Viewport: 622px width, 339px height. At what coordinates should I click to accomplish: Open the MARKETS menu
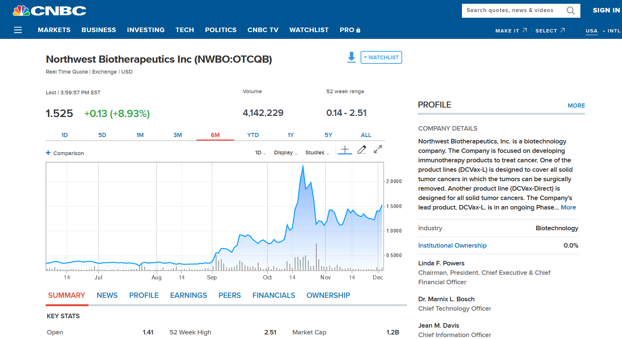(x=54, y=30)
